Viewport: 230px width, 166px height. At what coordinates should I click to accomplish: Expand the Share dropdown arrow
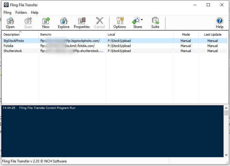(x=142, y=20)
